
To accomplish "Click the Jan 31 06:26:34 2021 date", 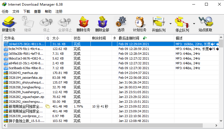I will click(x=134, y=82).
